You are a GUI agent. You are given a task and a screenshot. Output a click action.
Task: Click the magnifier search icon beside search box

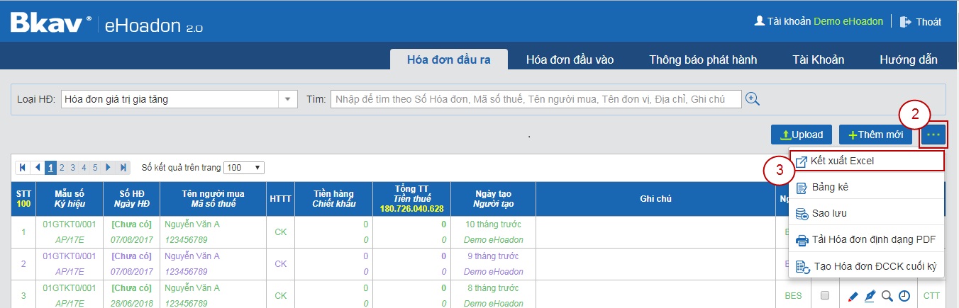point(753,99)
